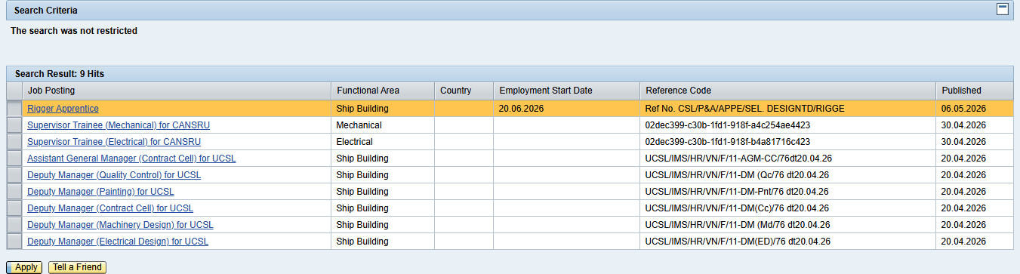
Task: Click the Search Criteria panel title
Action: 45,11
